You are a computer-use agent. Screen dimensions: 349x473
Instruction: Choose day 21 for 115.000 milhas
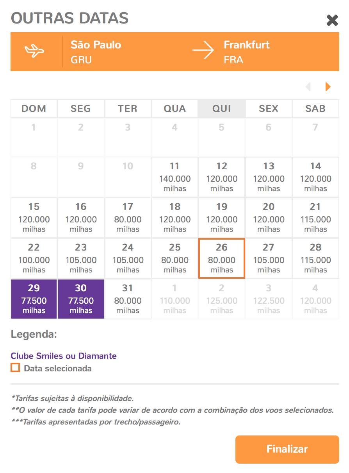(315, 218)
